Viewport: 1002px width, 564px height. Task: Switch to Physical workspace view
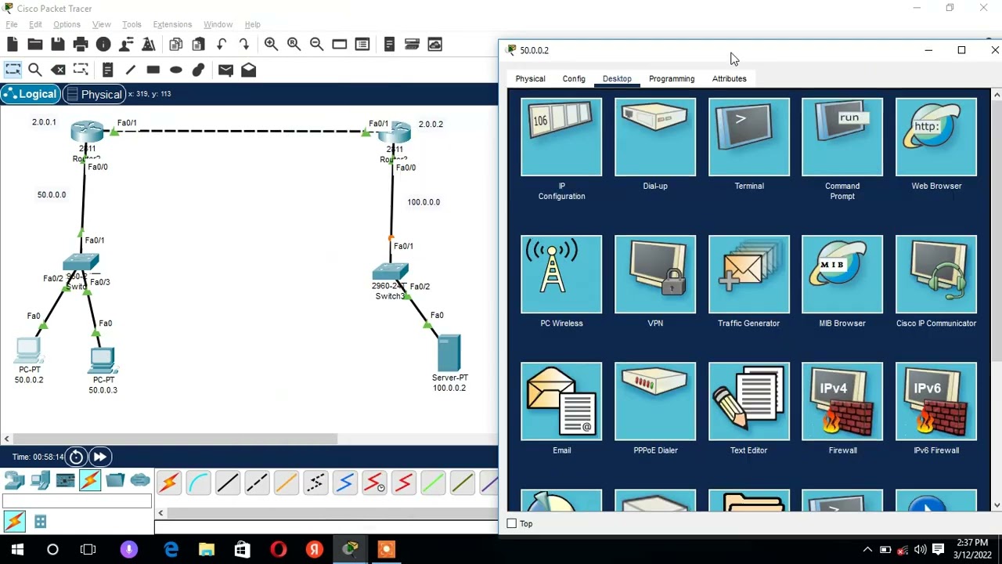(94, 94)
